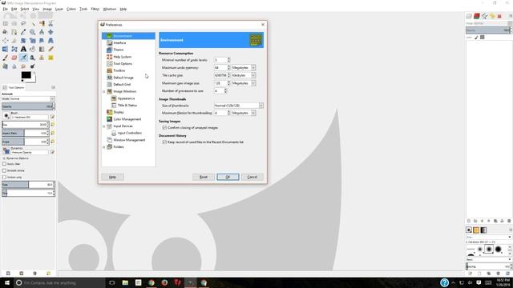Select the Paintbrush tool
The height and width of the screenshot is (288, 513).
click(x=6, y=58)
